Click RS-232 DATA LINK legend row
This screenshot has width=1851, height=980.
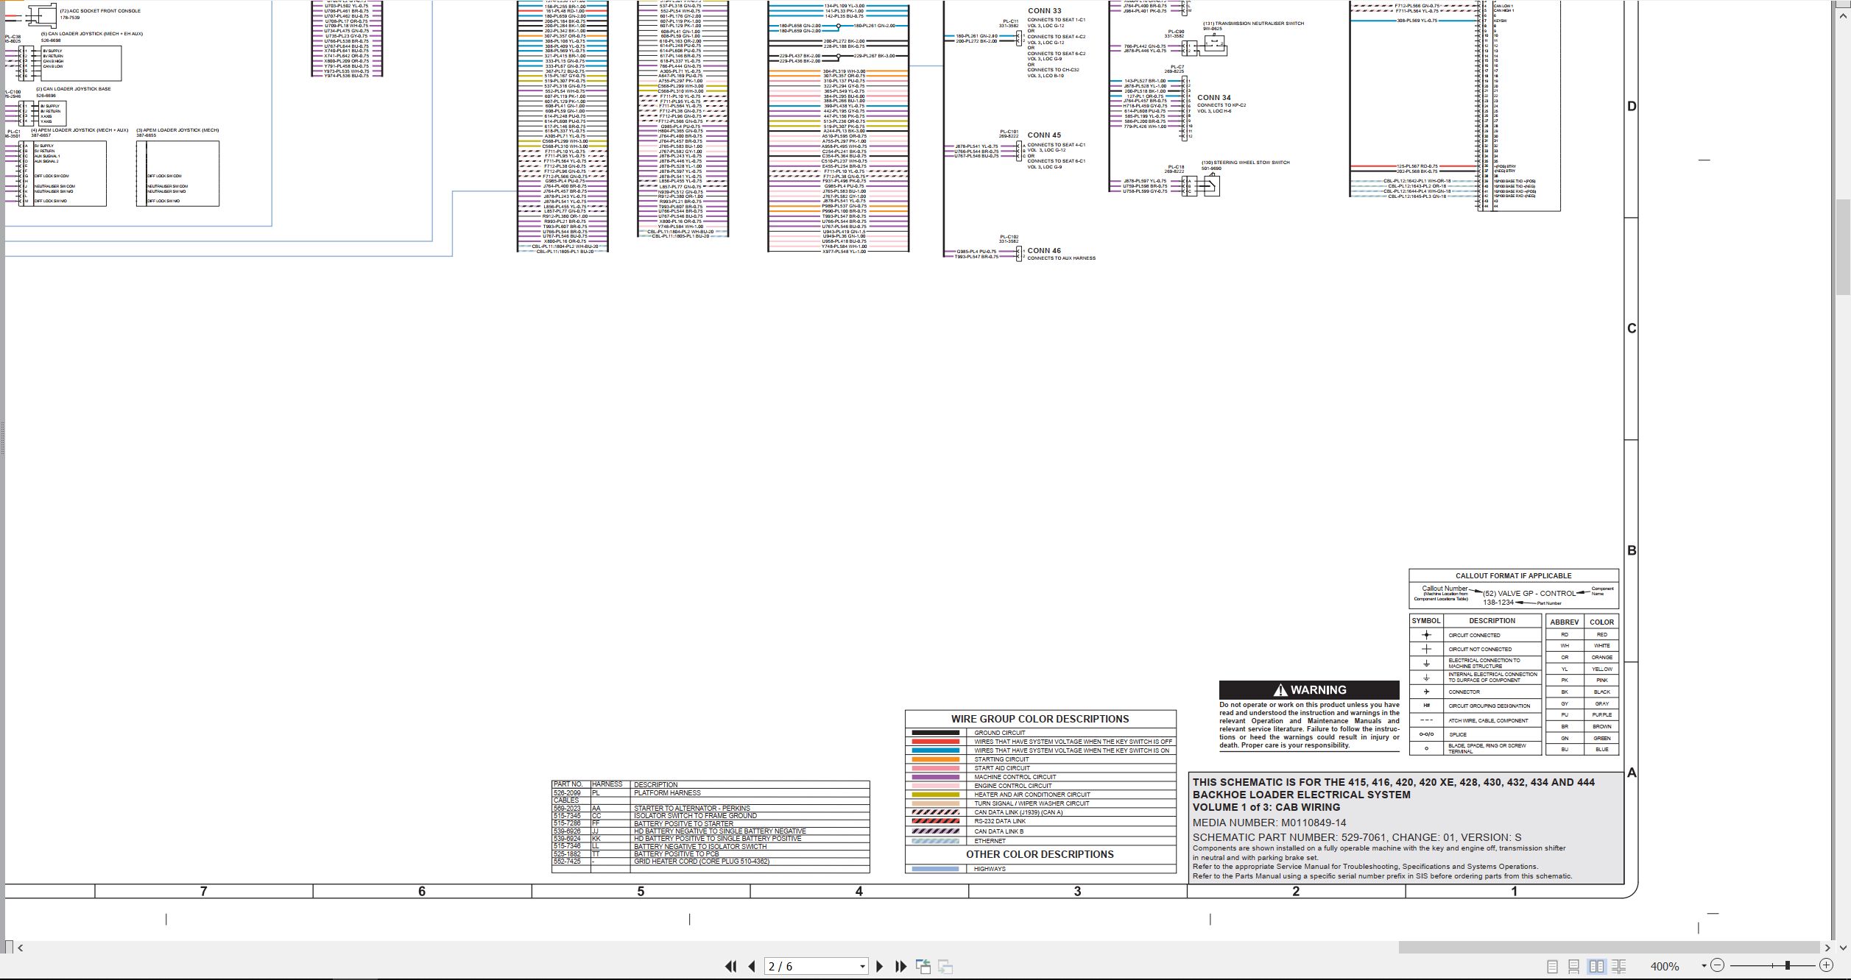coord(1040,822)
